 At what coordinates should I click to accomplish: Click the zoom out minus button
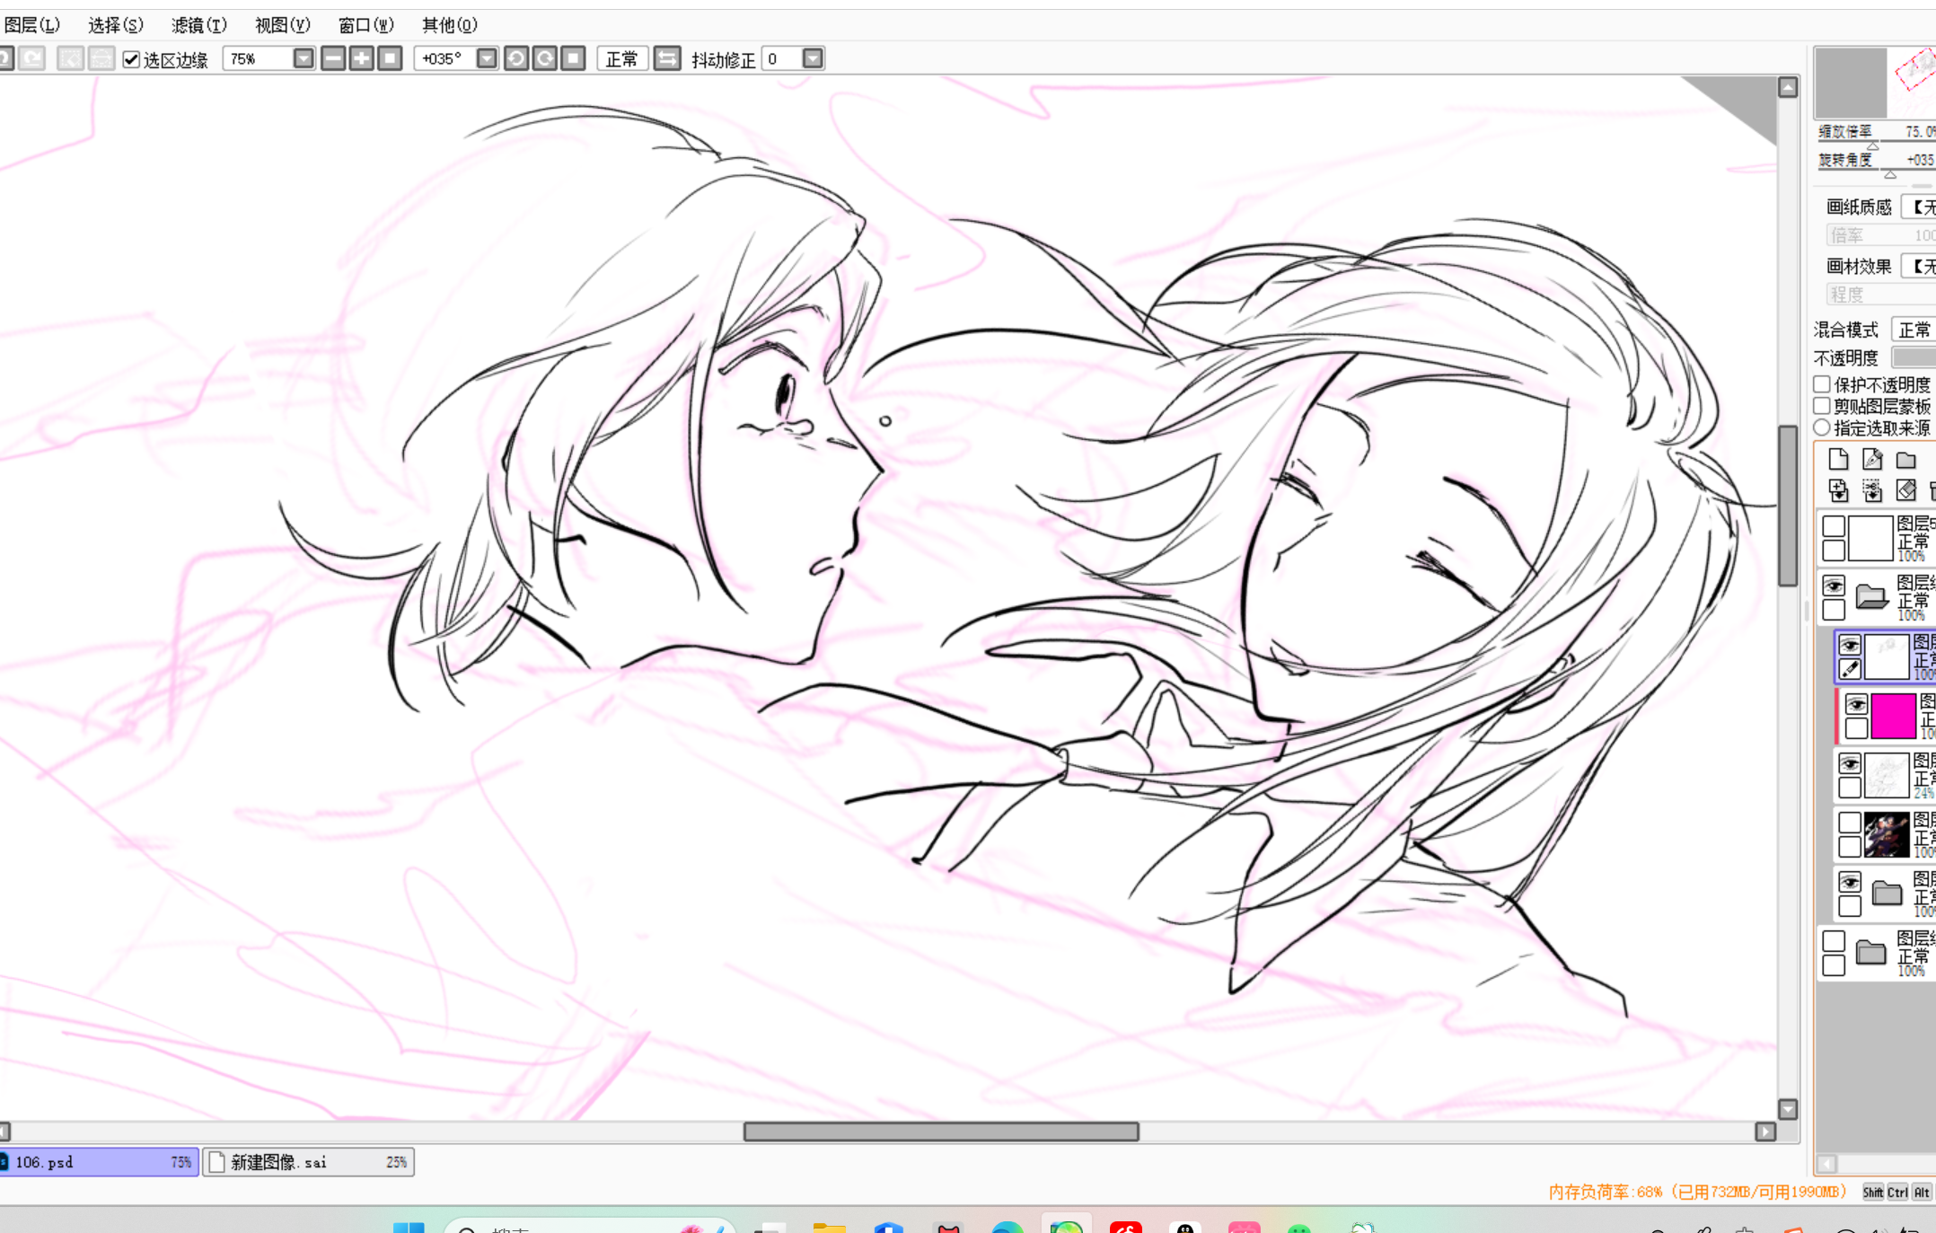coord(333,59)
